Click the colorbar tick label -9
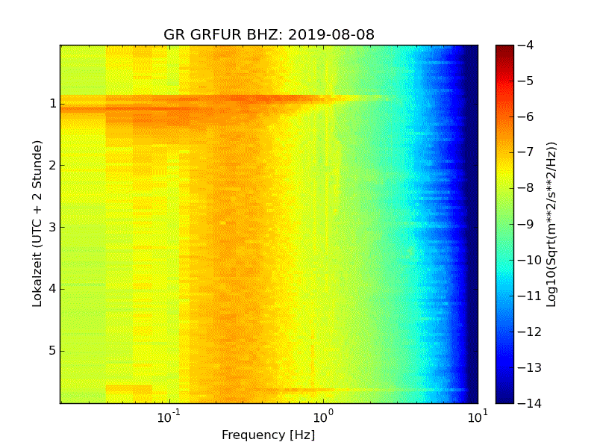Screen dimensions: 597x448 525,224
